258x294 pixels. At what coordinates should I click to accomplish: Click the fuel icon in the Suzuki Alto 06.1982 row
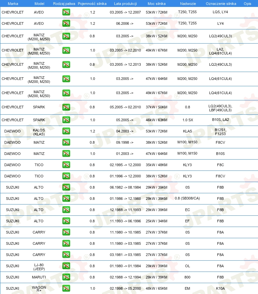66,187
